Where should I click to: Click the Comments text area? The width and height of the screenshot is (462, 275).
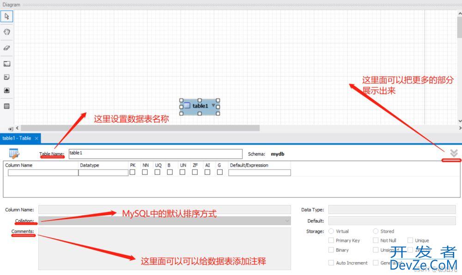tap(165, 249)
